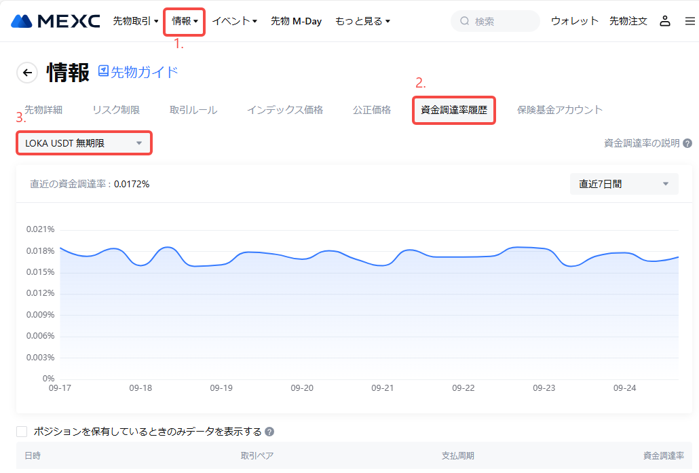Click the search magnifier icon
Image resolution: width=699 pixels, height=473 pixels.
click(465, 21)
